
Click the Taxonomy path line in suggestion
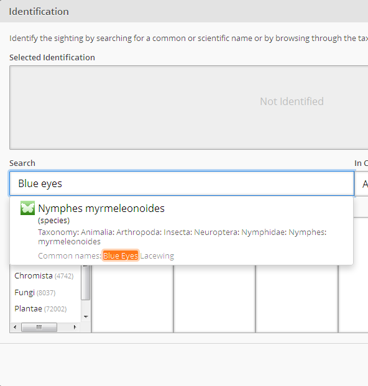[x=182, y=237]
